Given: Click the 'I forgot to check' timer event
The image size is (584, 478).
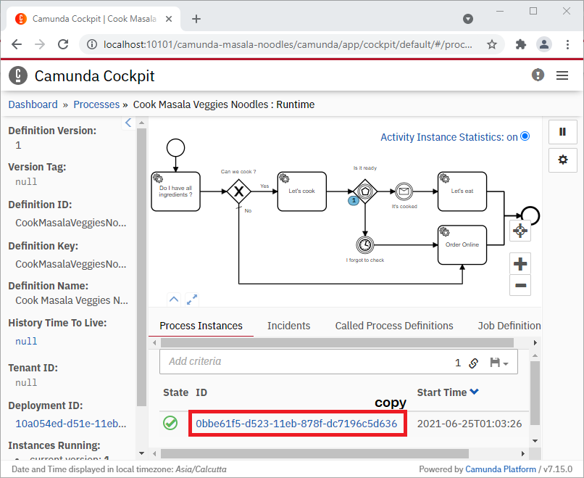Looking at the screenshot, I should 365,245.
